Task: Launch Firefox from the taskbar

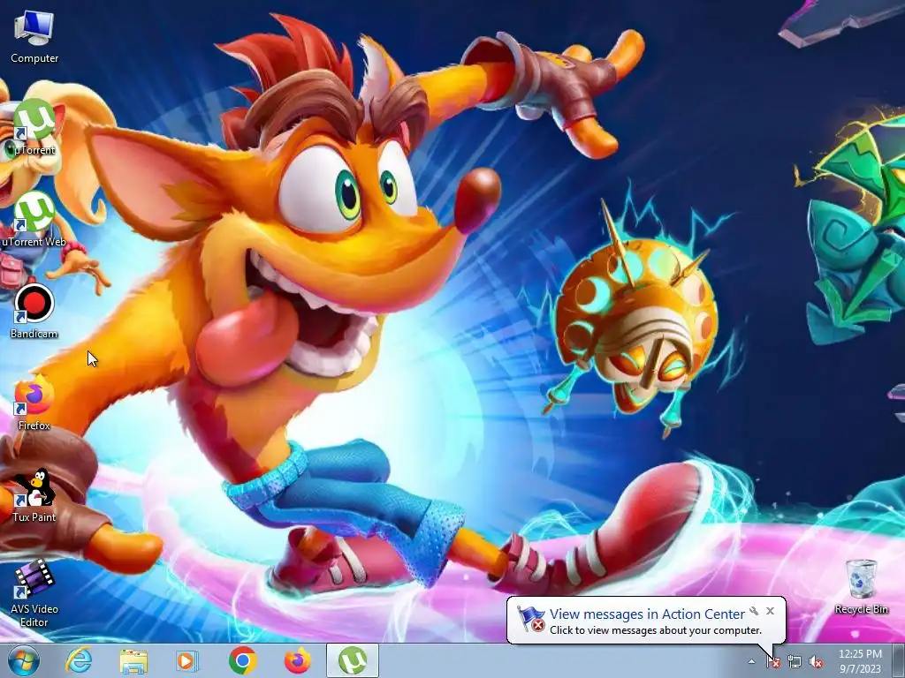Action: 297,660
